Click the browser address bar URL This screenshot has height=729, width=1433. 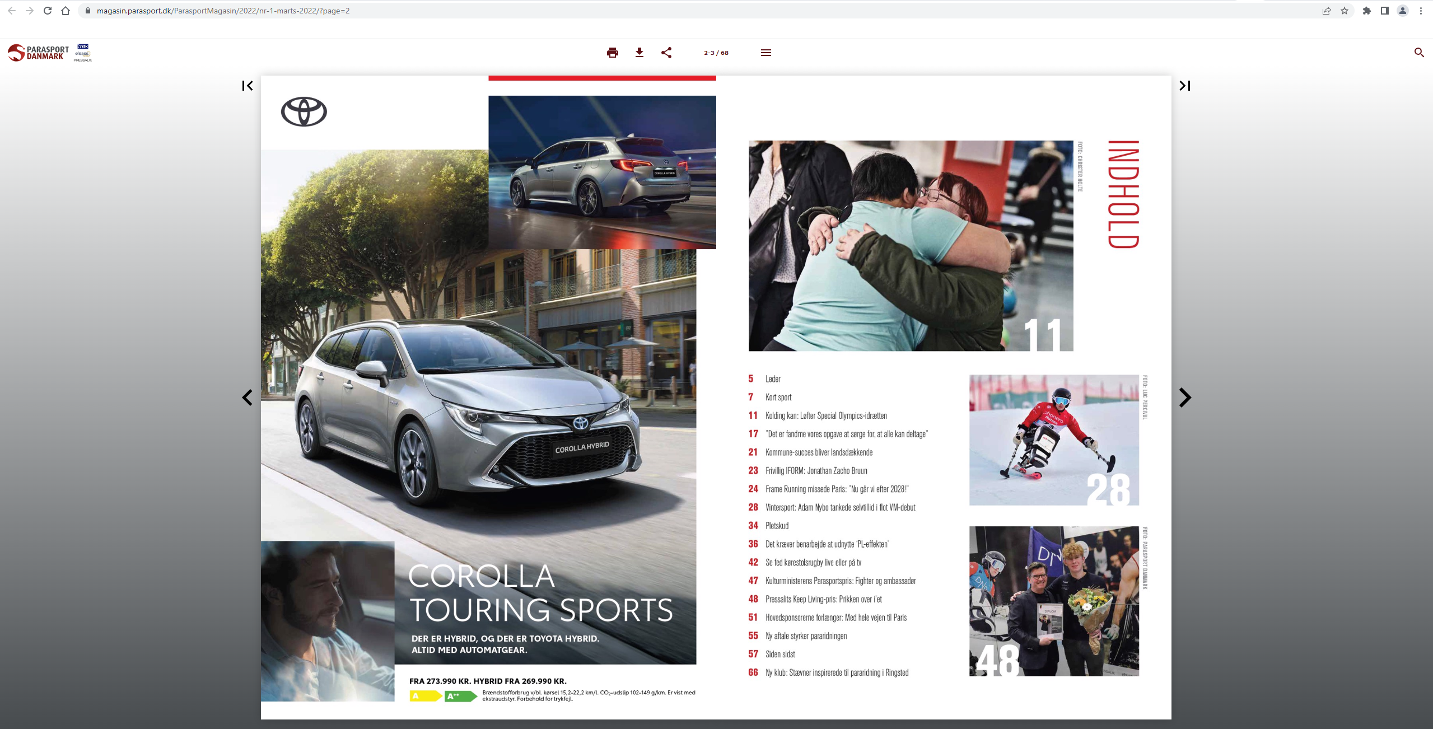pos(223,11)
